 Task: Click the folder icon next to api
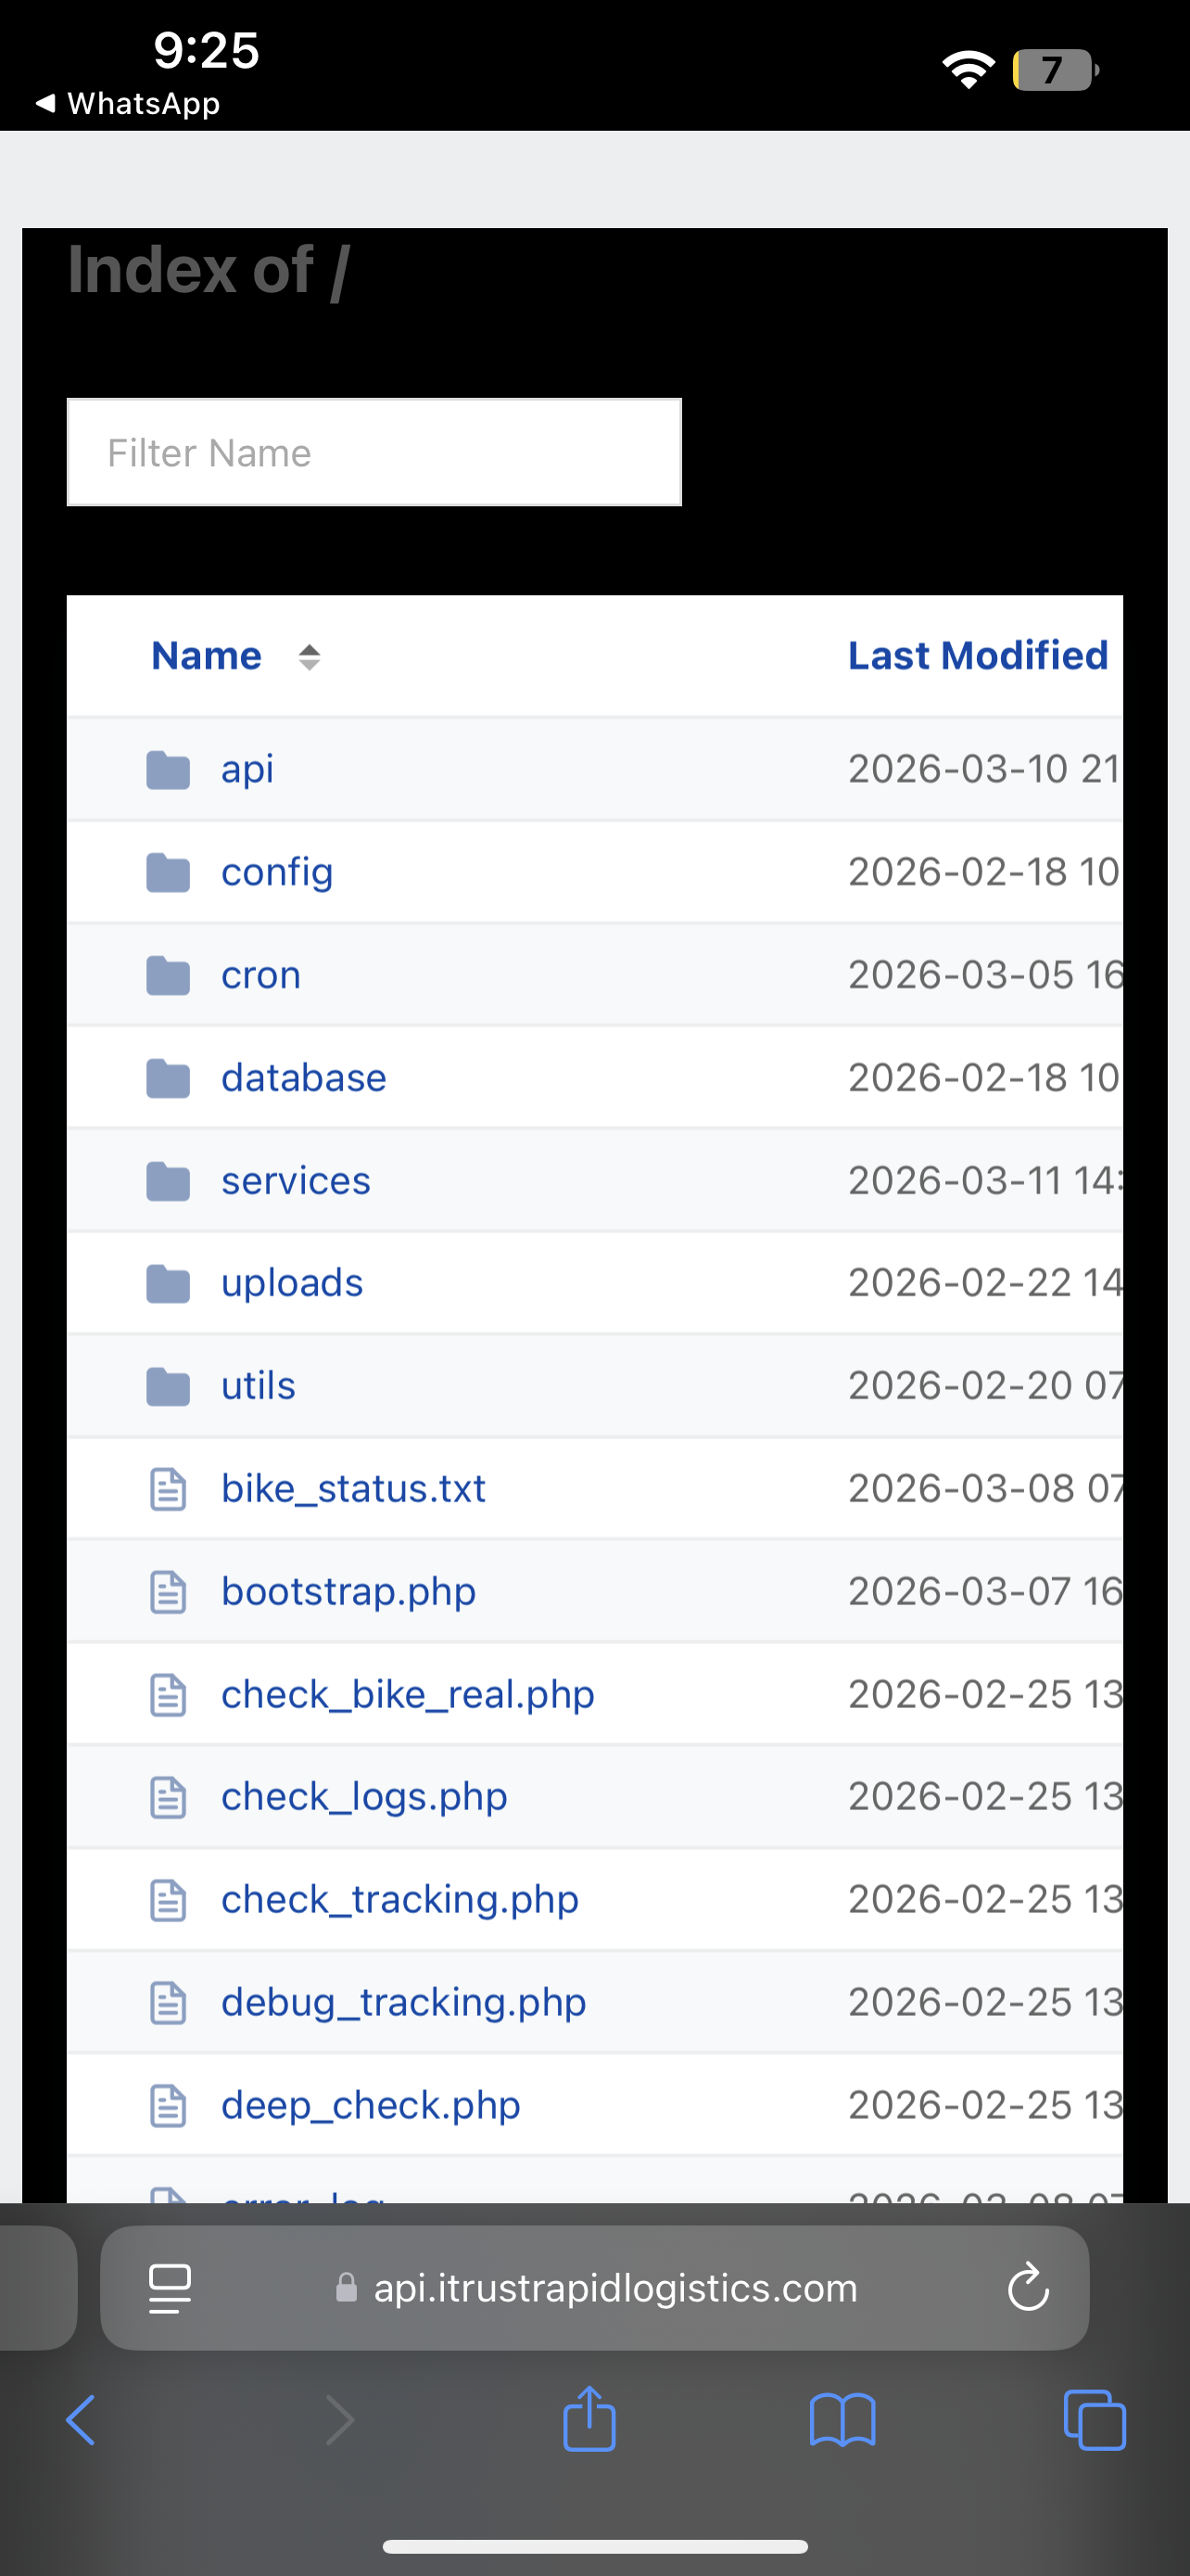168,770
